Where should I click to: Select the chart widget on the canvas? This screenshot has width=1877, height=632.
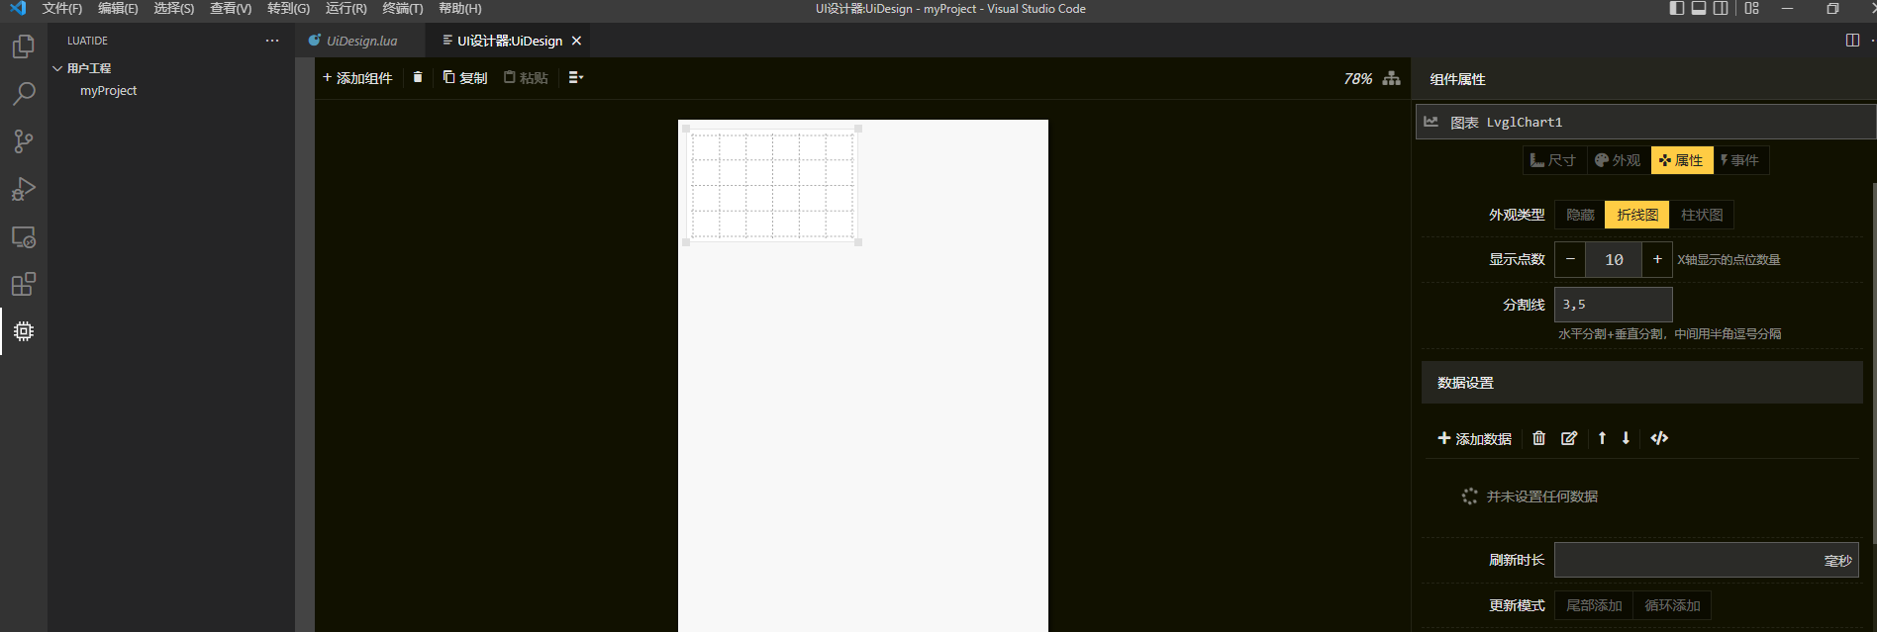772,185
